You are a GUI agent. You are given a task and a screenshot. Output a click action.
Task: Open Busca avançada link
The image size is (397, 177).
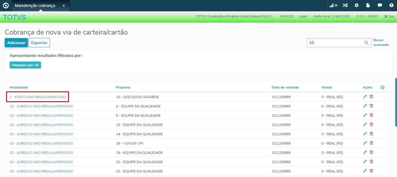(381, 42)
